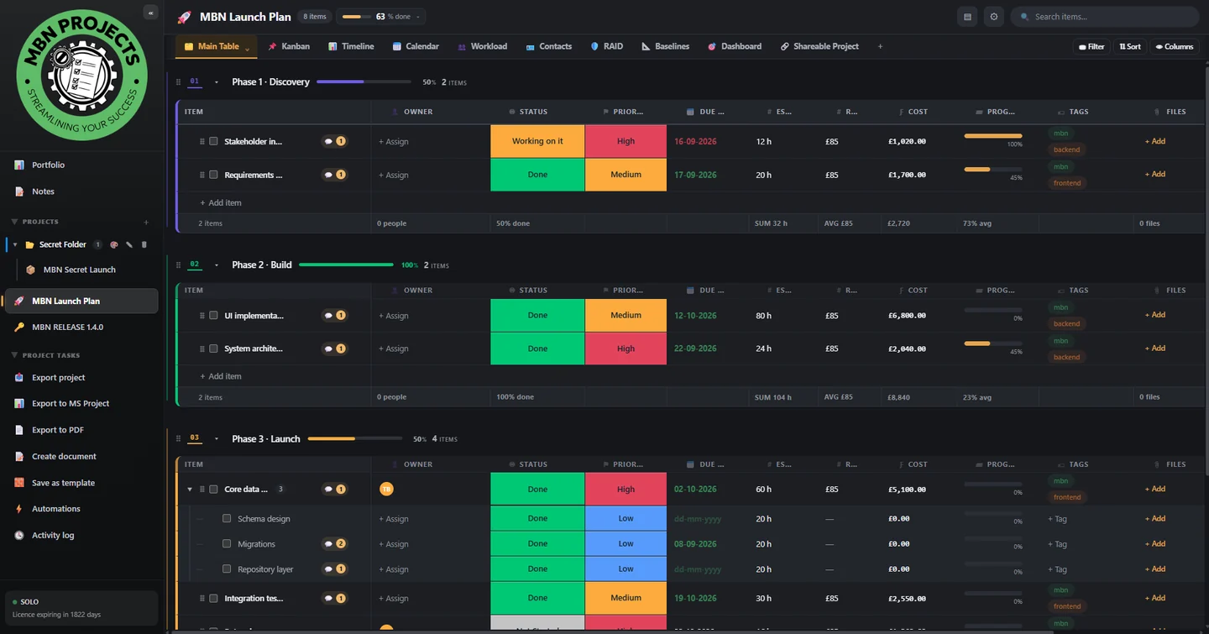
Task: Rename Secret Folder via the pencil icon
Action: tap(129, 244)
